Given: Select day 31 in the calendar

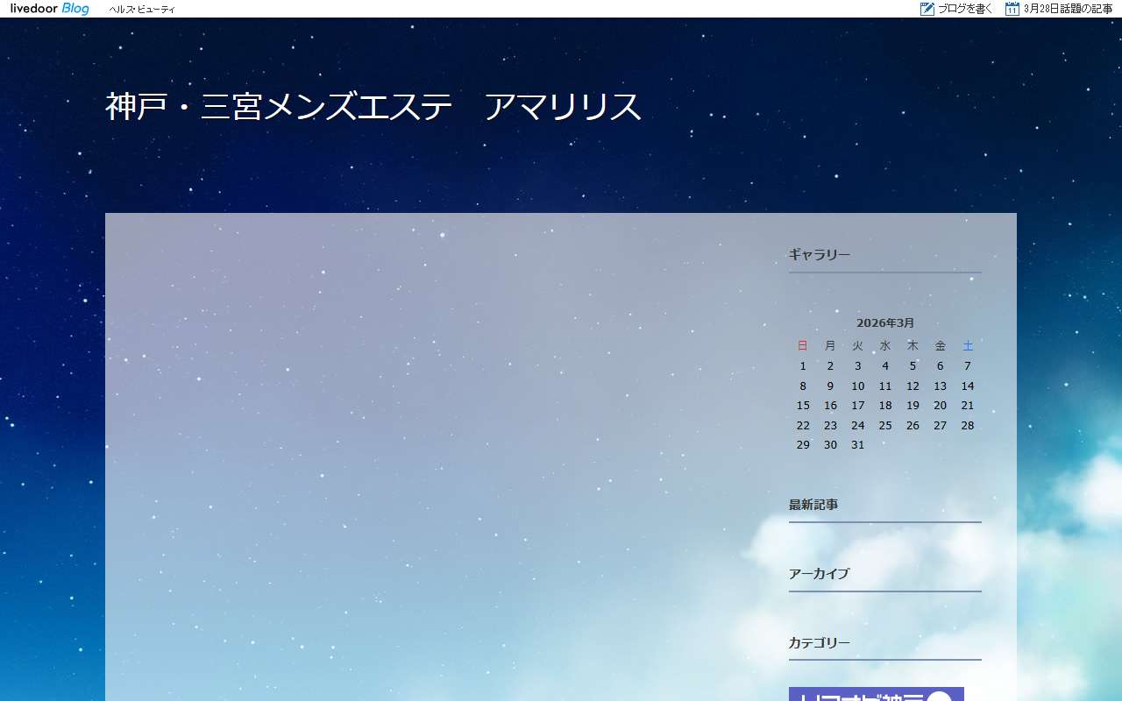Looking at the screenshot, I should pyautogui.click(x=858, y=445).
